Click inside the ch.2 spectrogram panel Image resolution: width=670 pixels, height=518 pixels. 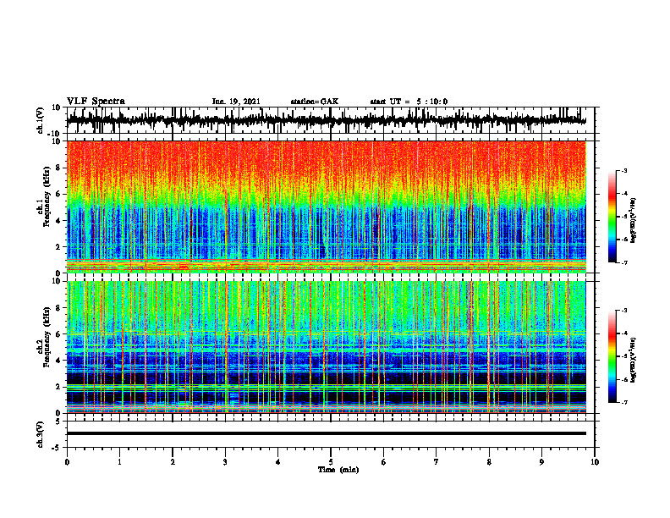click(326, 347)
